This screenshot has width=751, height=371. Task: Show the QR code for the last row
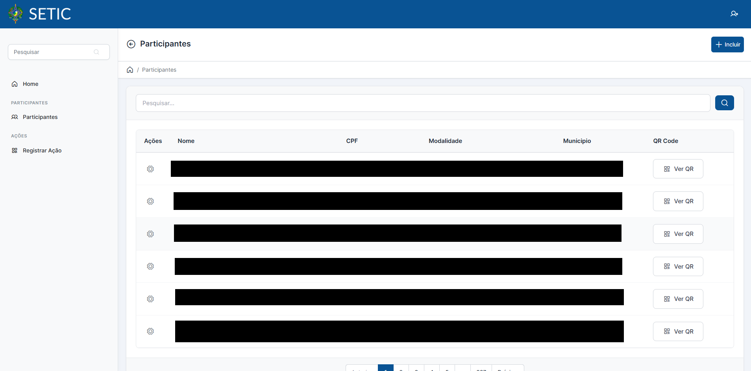[x=678, y=332]
